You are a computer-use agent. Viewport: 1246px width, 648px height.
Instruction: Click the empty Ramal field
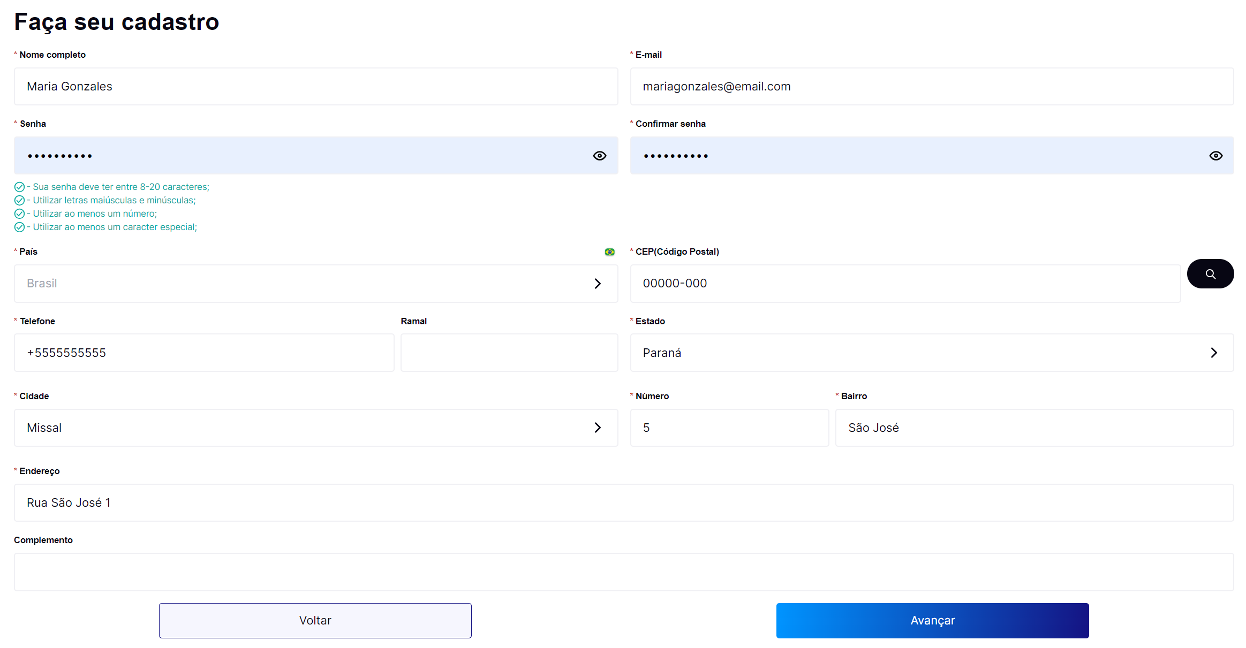(x=509, y=353)
